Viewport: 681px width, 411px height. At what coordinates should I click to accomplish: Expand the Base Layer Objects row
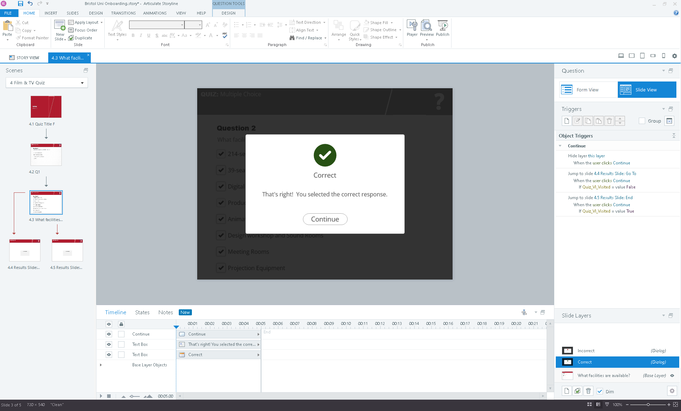[101, 365]
